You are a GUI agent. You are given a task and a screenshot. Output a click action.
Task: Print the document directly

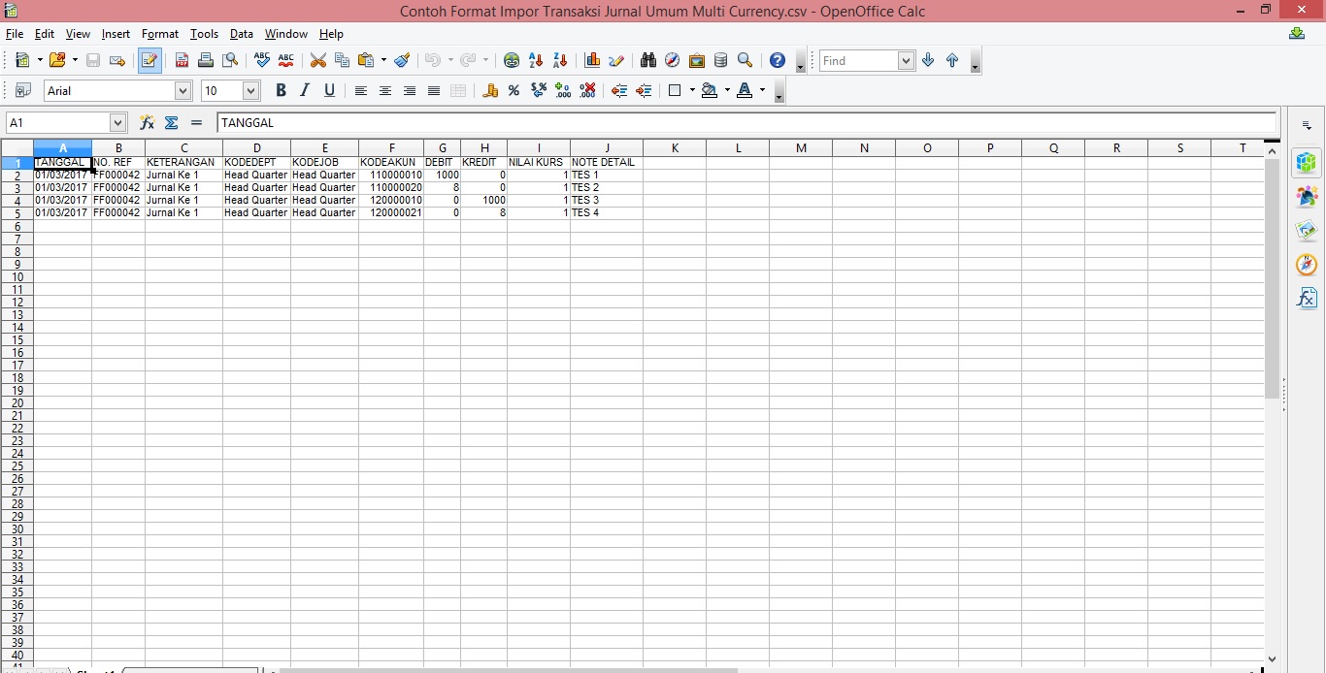pos(206,60)
